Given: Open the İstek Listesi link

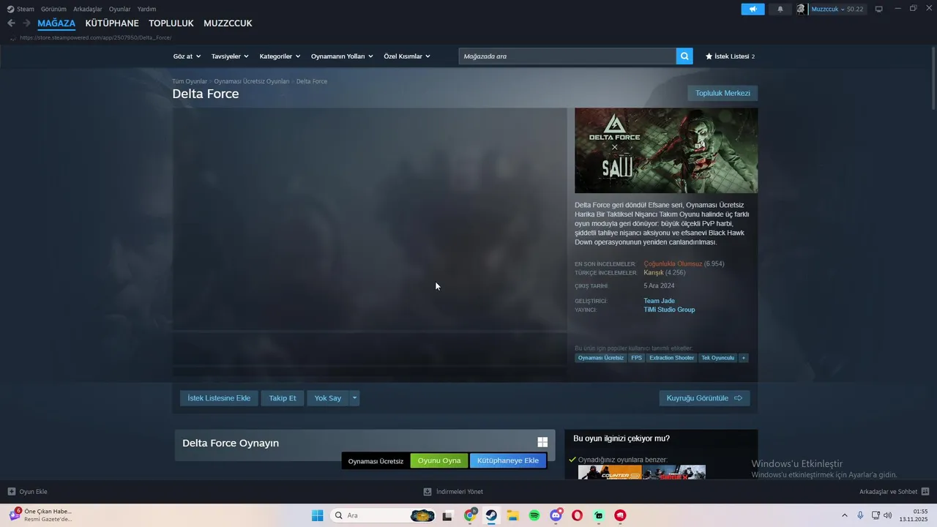Looking at the screenshot, I should (730, 56).
